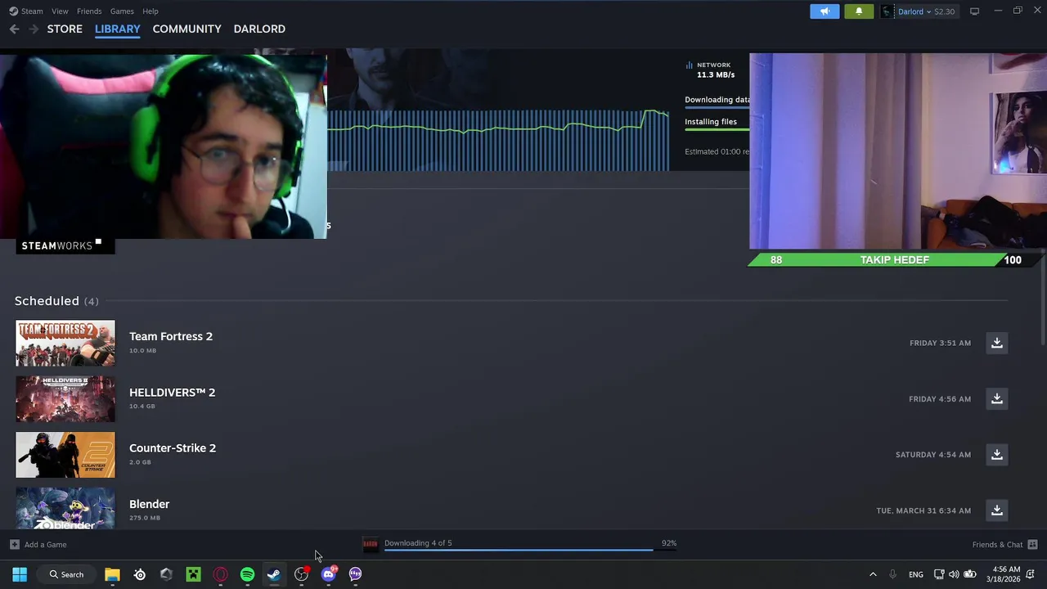Show hidden system tray icons
1047x589 pixels.
point(873,574)
